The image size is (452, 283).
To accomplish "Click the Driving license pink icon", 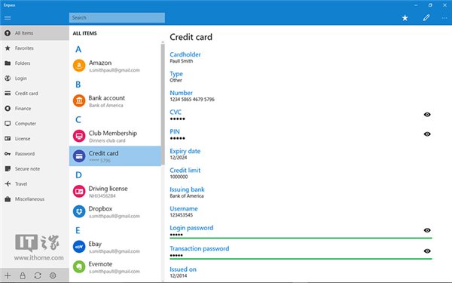I will (x=79, y=191).
